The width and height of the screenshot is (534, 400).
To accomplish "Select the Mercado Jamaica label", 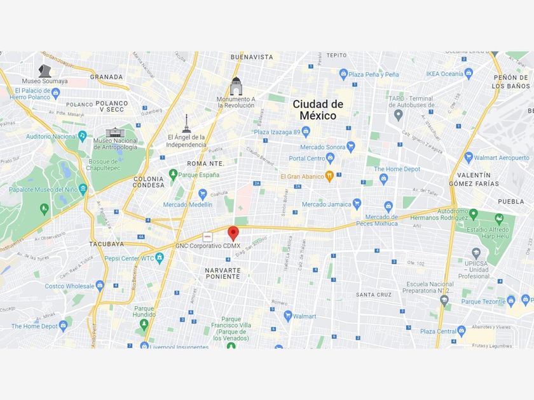I will [x=327, y=204].
